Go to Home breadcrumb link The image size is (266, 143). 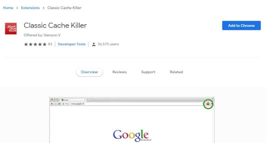pos(8,8)
